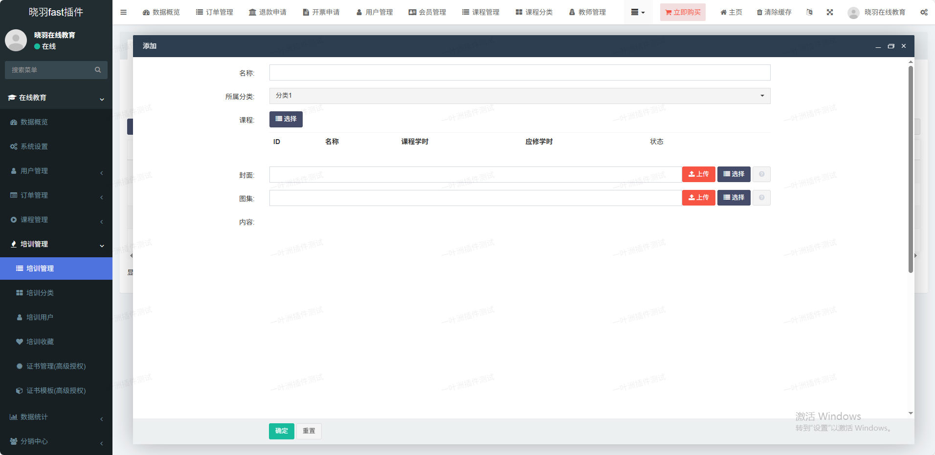Click the green 确定 button
Image resolution: width=935 pixels, height=455 pixels.
point(281,431)
